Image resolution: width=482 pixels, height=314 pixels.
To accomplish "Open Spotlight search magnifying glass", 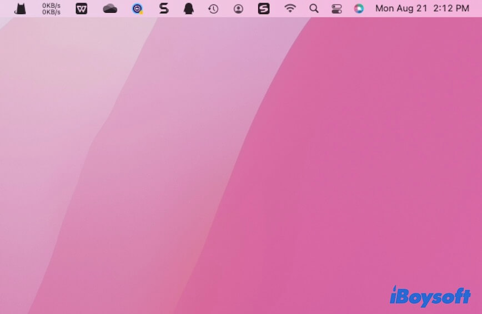I will 314,9.
